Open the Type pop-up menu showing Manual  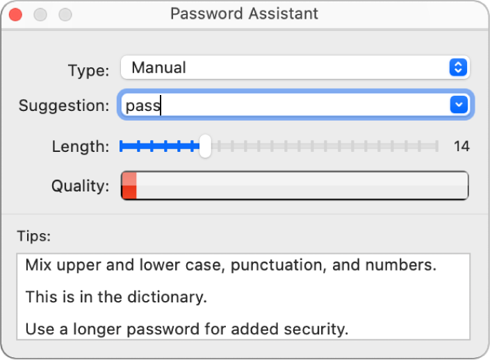[x=285, y=68]
